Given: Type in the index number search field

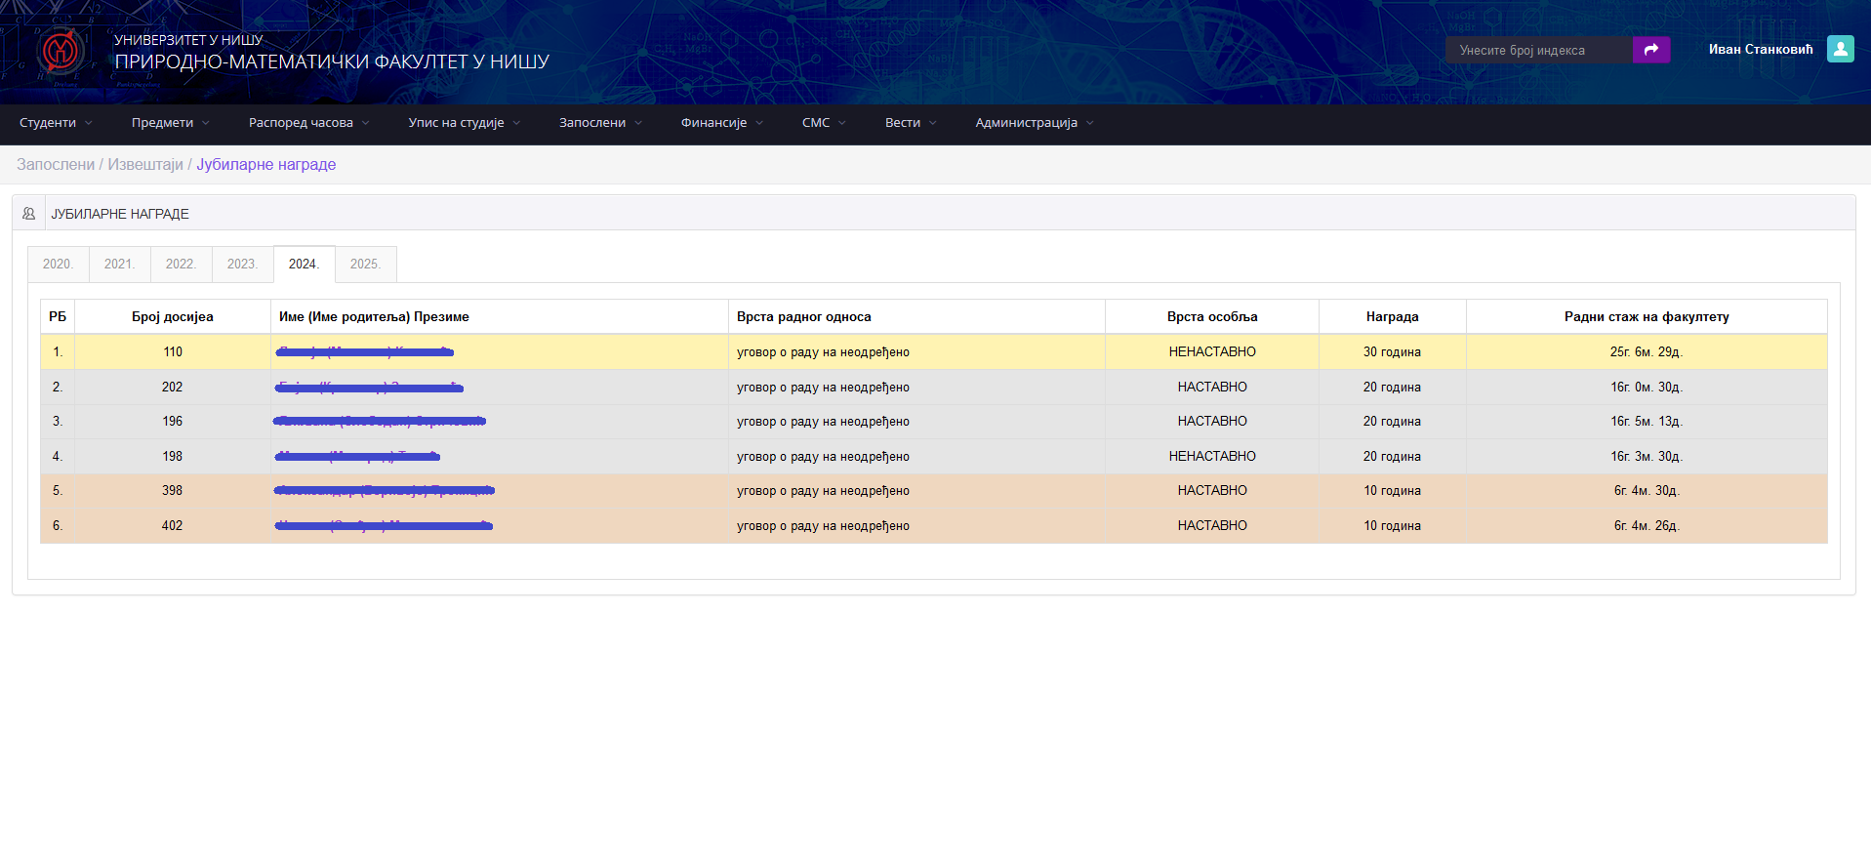Looking at the screenshot, I should coord(1538,50).
